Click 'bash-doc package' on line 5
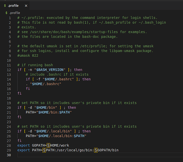 click(99, 37)
